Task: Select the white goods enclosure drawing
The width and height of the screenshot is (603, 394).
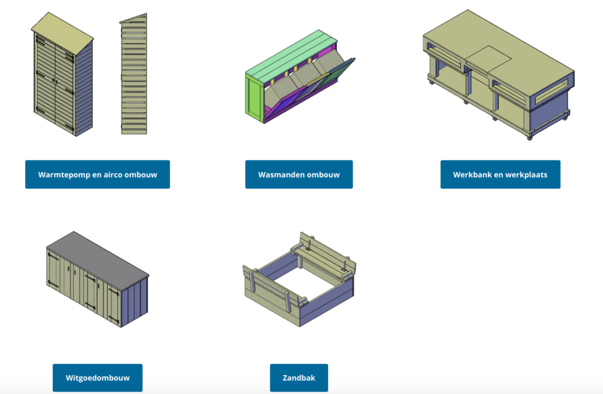Action: (x=97, y=280)
